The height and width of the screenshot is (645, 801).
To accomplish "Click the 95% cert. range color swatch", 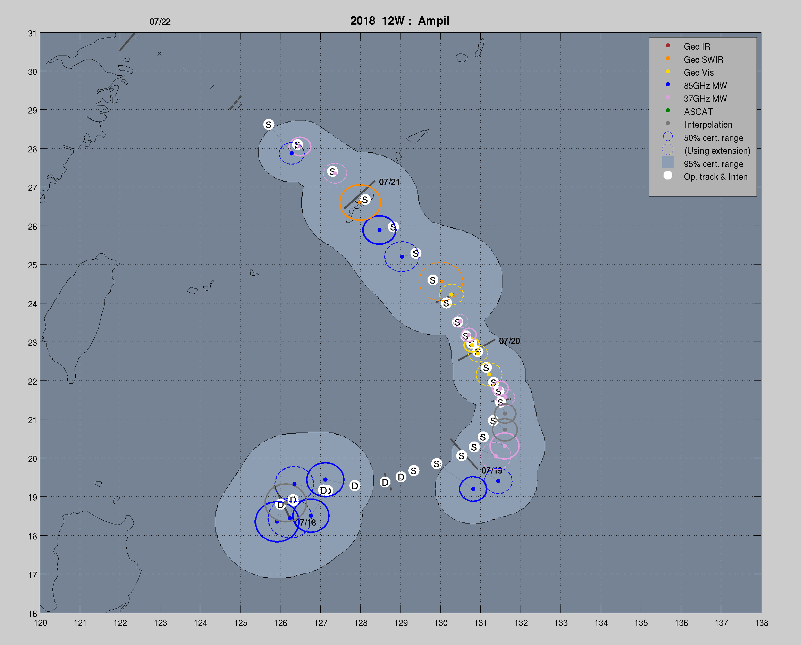I will pos(668,162).
